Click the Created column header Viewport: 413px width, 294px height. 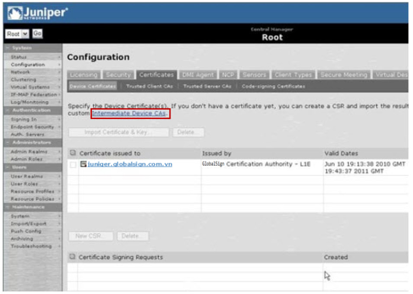click(336, 257)
